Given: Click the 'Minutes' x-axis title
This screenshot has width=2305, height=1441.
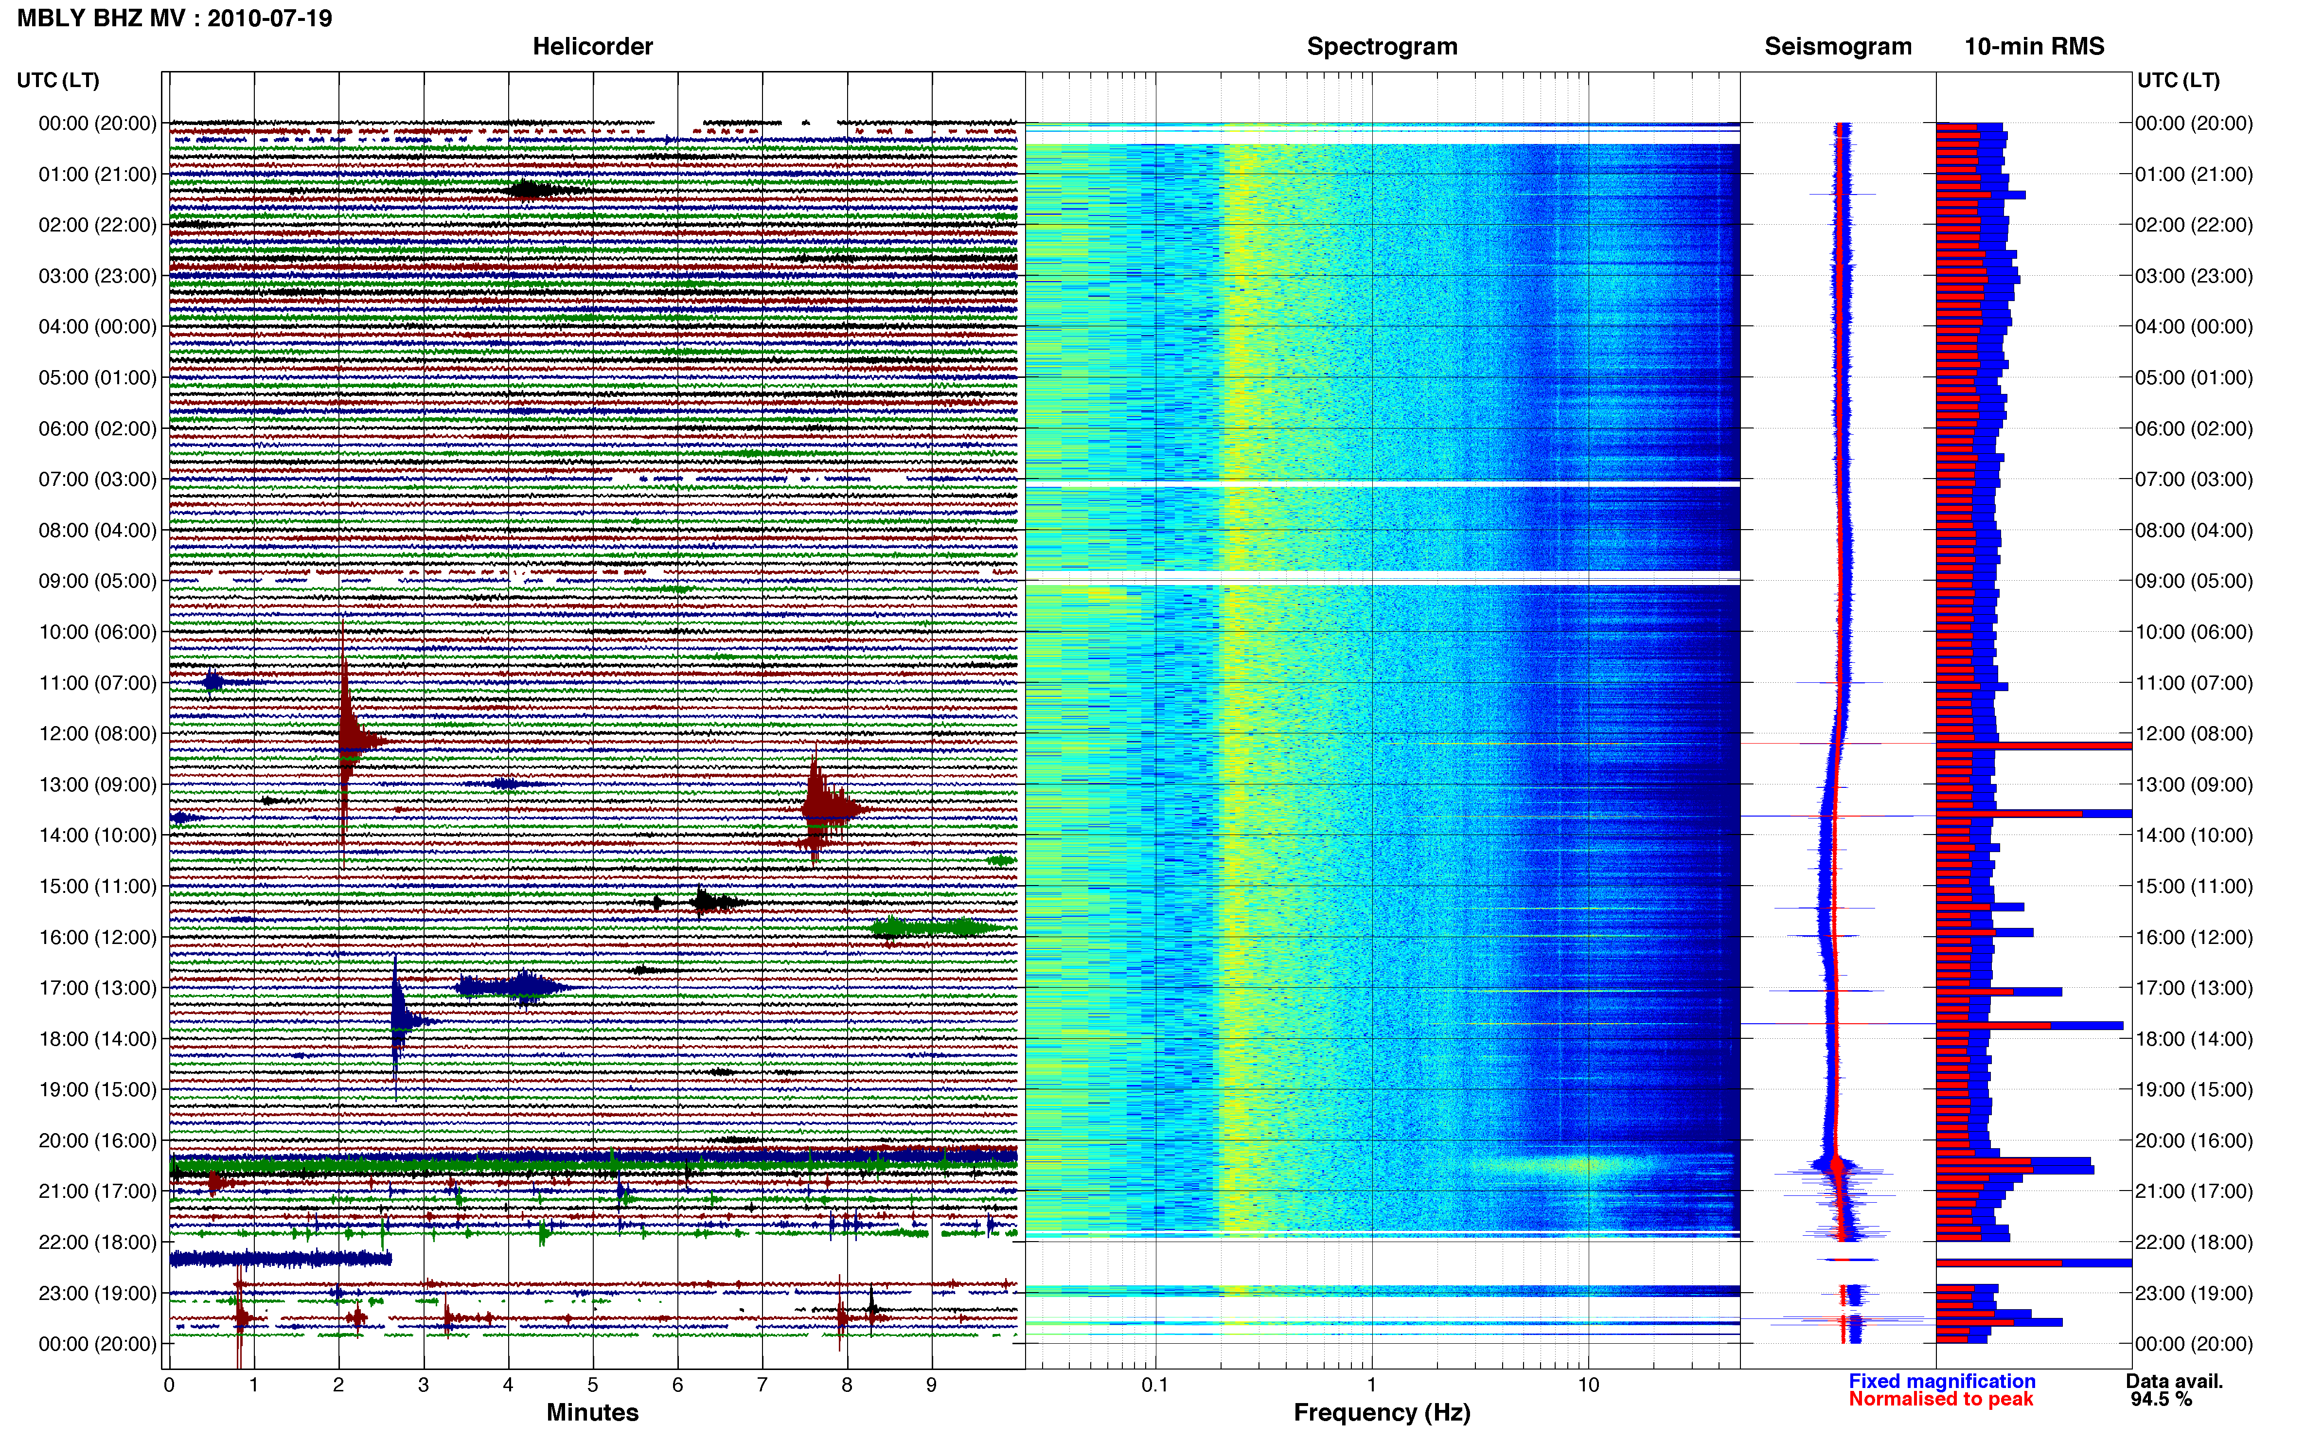Looking at the screenshot, I should click(x=592, y=1412).
